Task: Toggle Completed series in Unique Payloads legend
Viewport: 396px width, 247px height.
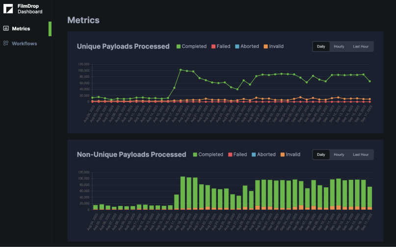Action: (x=191, y=47)
